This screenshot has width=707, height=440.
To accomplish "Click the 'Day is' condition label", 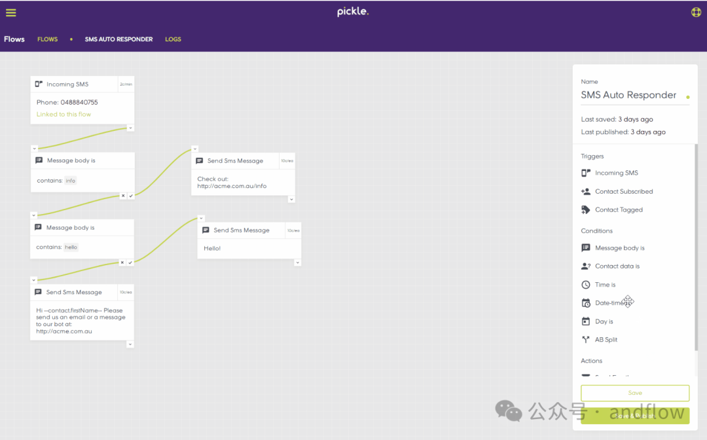I will point(604,321).
